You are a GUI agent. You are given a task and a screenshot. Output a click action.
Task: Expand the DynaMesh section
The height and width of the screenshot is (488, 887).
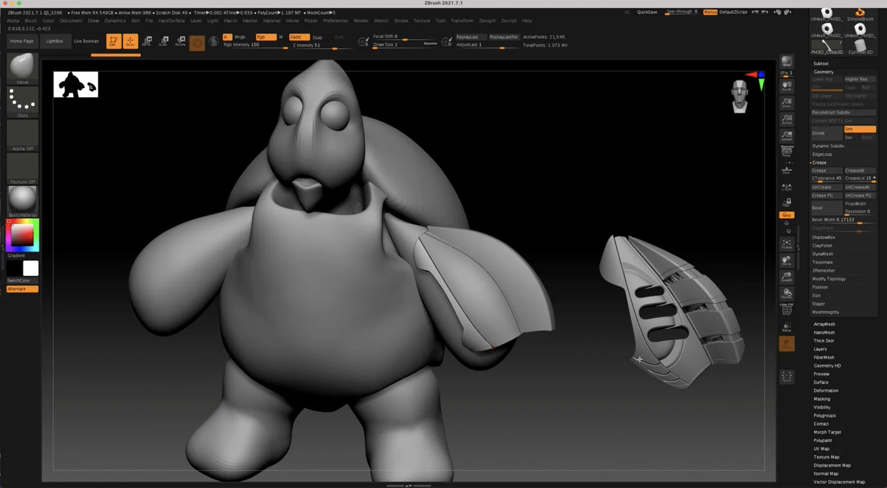823,254
